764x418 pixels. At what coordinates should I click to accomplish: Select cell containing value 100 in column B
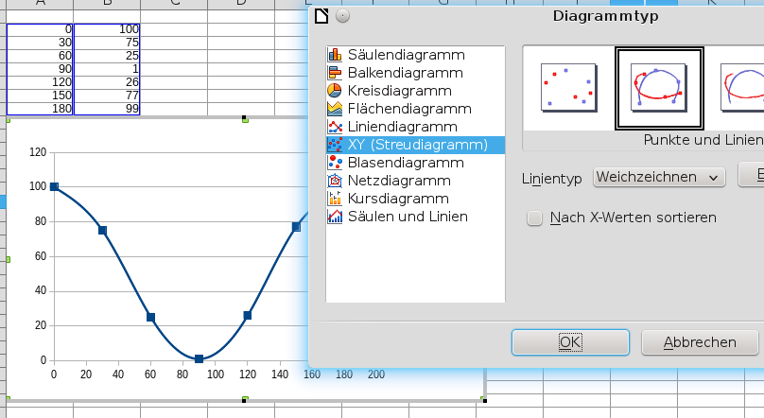point(107,30)
